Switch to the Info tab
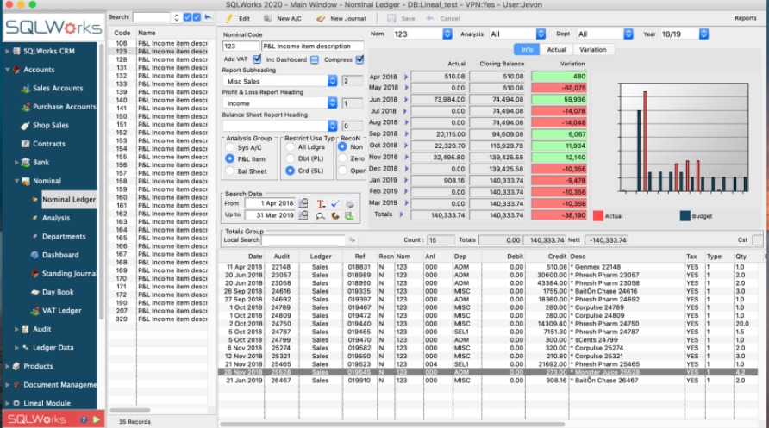This screenshot has height=428, width=769. pyautogui.click(x=527, y=49)
